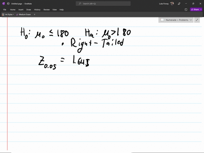Minimize the OneNote window

click(x=186, y=4)
